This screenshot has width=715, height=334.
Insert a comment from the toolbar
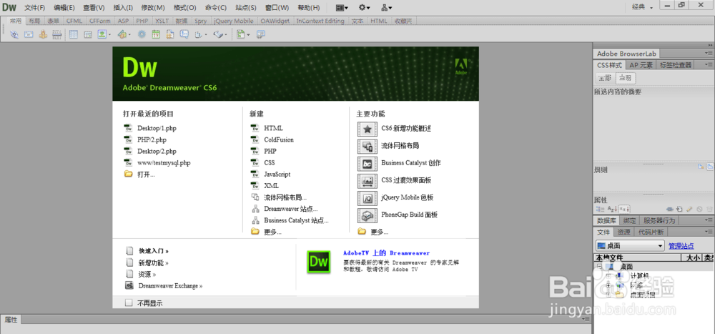184,34
